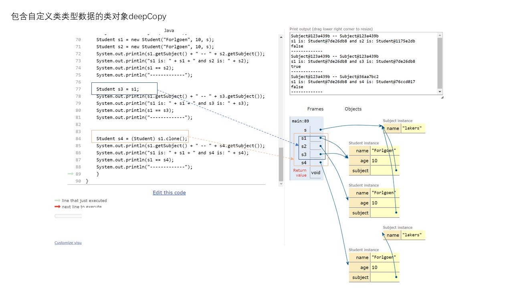The width and height of the screenshot is (513, 288).
Task: Click 'System.out.println(s1 == s3);' code line
Action: [x=135, y=110]
